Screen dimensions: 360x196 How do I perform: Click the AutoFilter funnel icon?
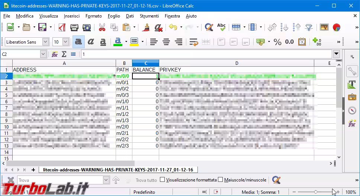point(309,27)
